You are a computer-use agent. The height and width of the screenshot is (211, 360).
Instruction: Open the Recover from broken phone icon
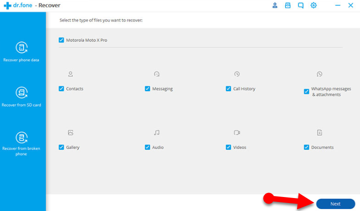click(21, 138)
